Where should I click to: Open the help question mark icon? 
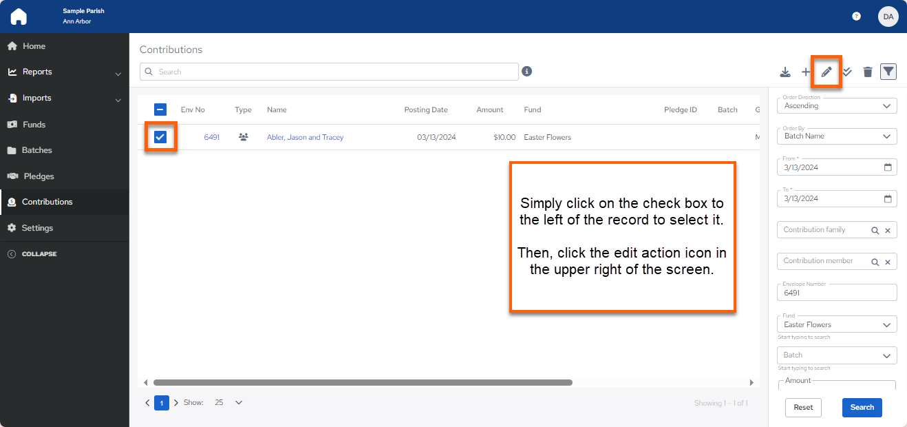pyautogui.click(x=856, y=17)
